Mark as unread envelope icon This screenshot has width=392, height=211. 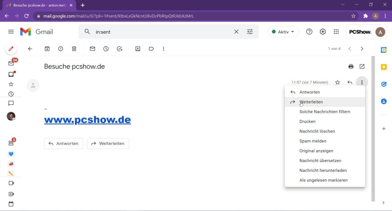tap(93, 49)
